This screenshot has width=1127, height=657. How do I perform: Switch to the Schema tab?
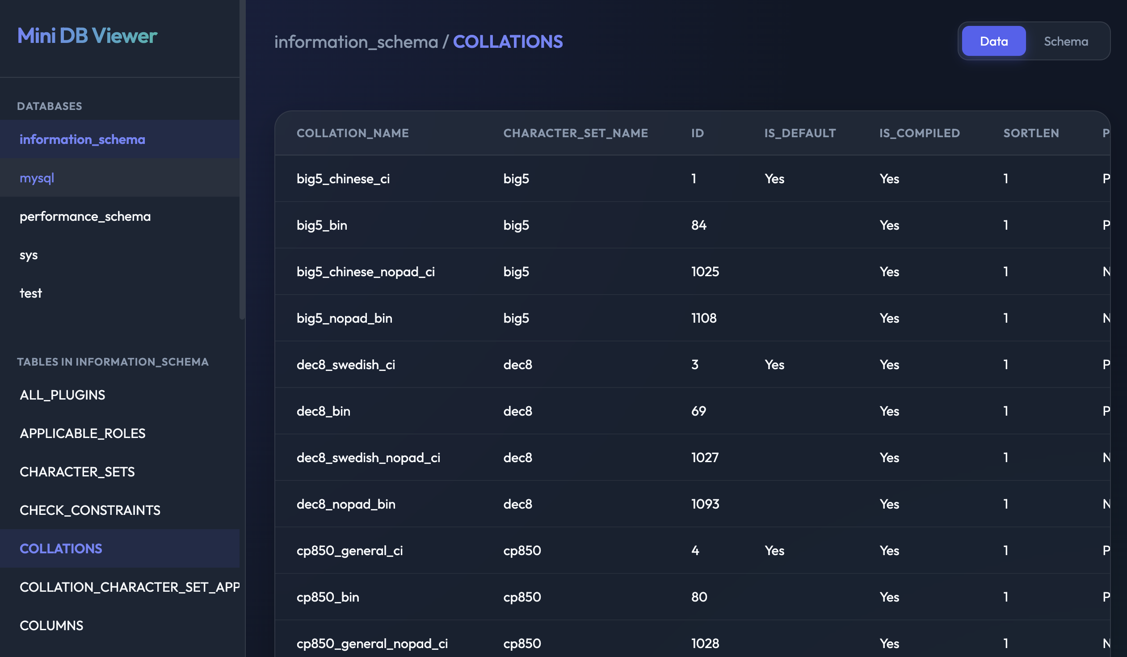pyautogui.click(x=1065, y=41)
